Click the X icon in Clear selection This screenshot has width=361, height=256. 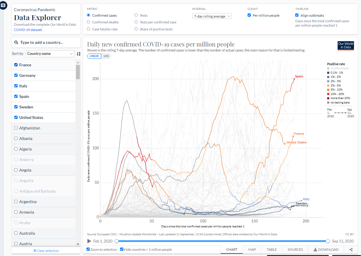[x=34, y=251]
